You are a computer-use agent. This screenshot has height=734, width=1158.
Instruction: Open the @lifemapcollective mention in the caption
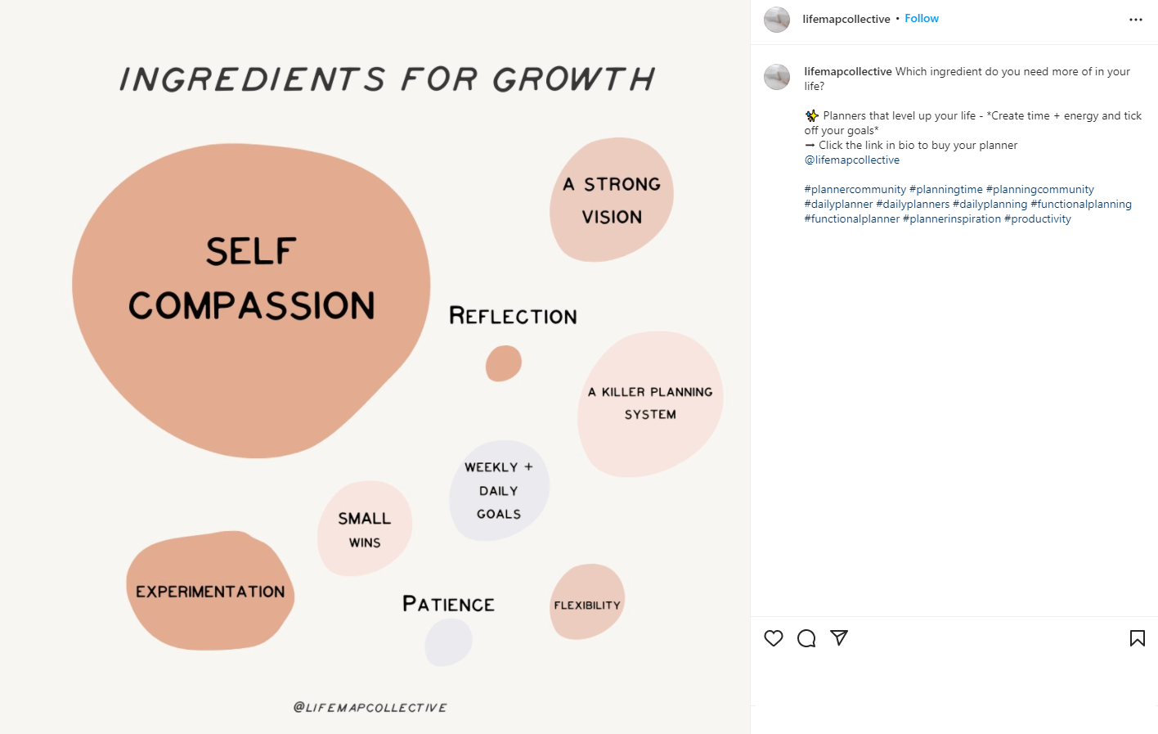tap(851, 160)
